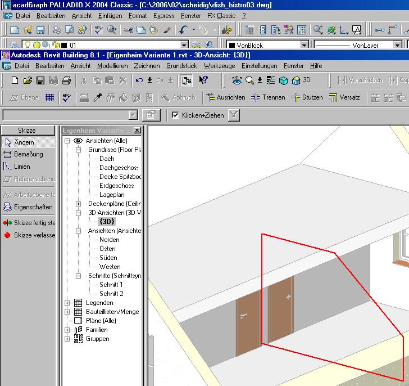Open file via Revit folder icon
Screen dimensions: 409x386
point(28,80)
